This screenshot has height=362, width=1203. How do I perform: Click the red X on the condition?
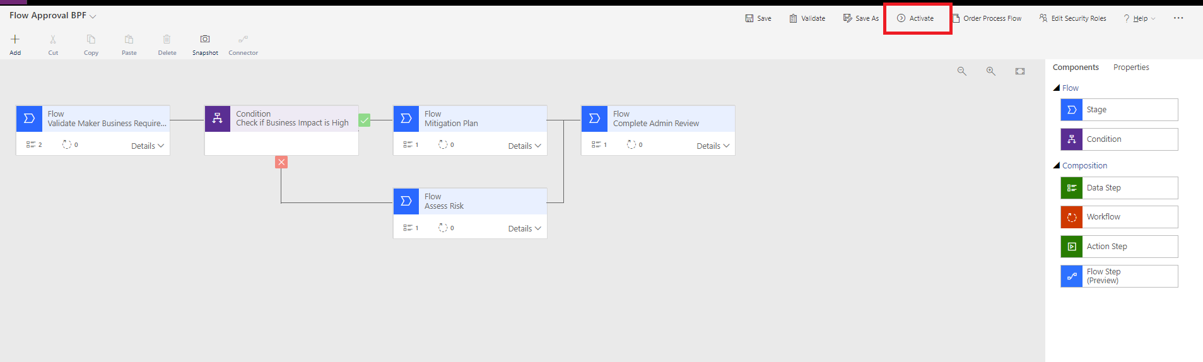[x=281, y=162]
